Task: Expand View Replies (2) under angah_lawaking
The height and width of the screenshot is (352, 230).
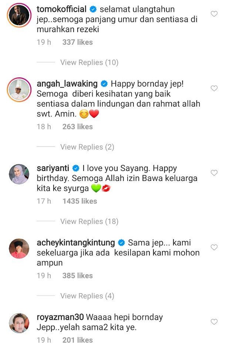Action: (x=87, y=147)
